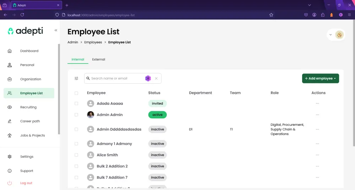Image resolution: width=355 pixels, height=190 pixels.
Task: Reload the page in browser
Action: [x=22, y=15]
